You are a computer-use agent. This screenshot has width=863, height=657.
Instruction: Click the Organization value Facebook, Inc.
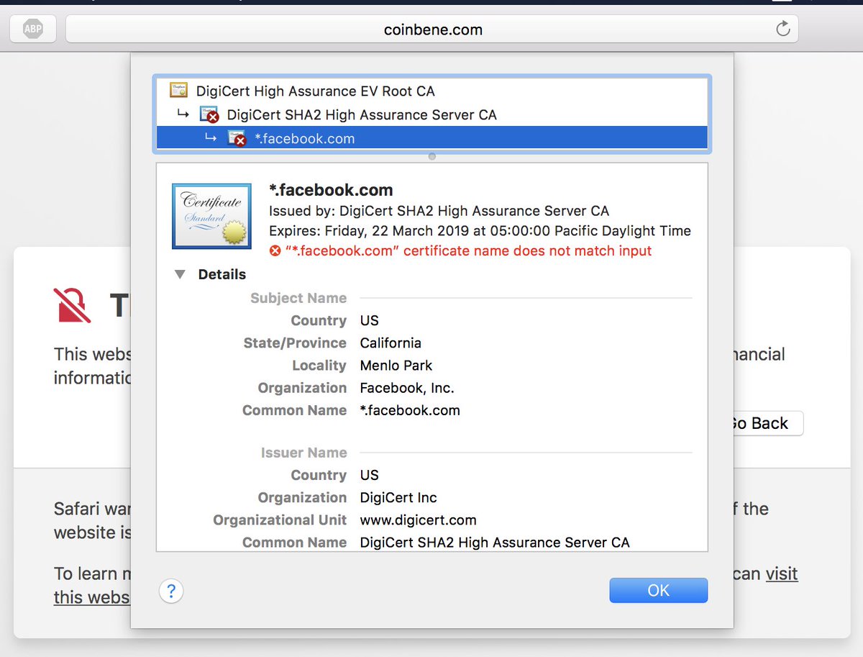tap(407, 388)
